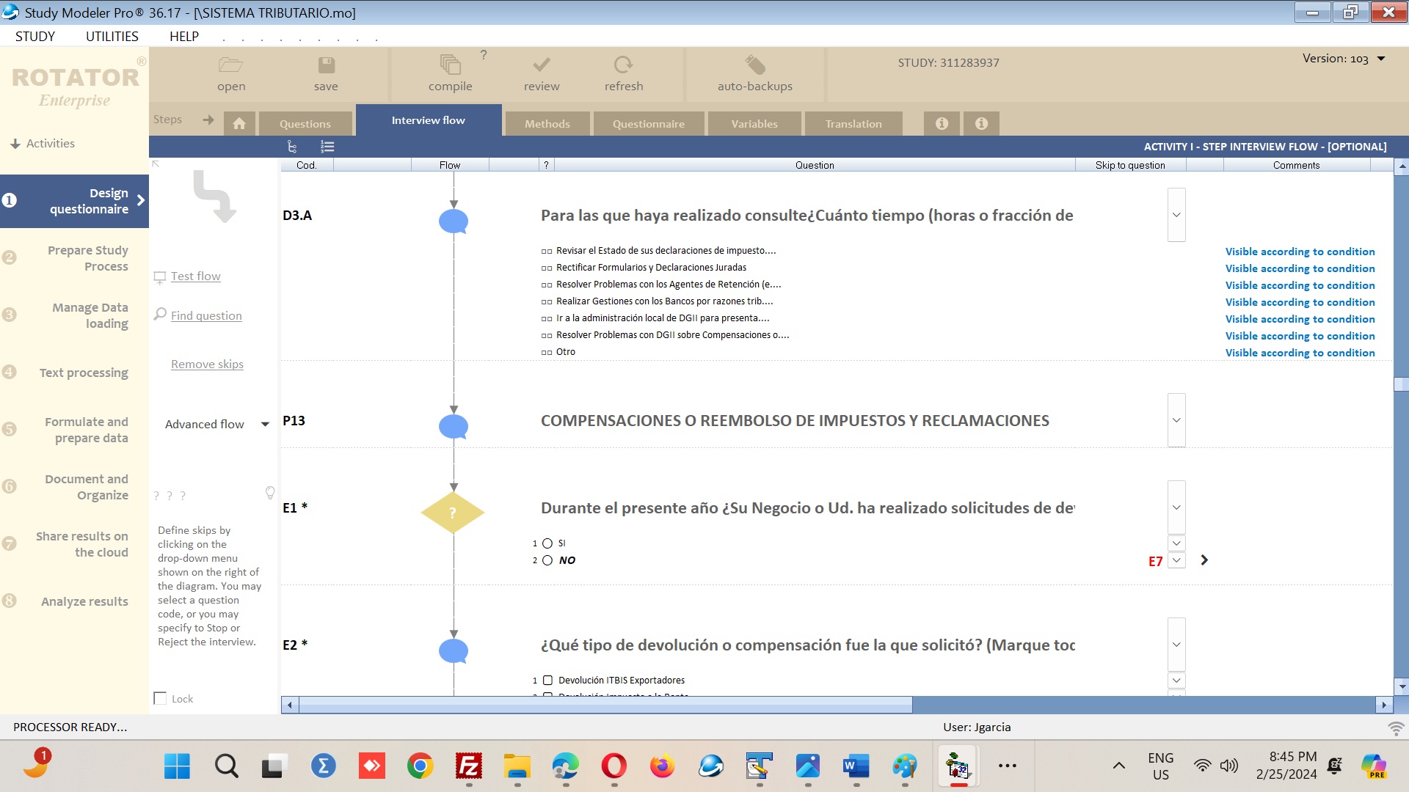Check Devolución ITBIS Exportadores option

click(547, 681)
